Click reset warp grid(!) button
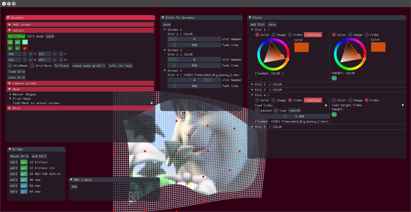 pyautogui.click(x=89, y=66)
